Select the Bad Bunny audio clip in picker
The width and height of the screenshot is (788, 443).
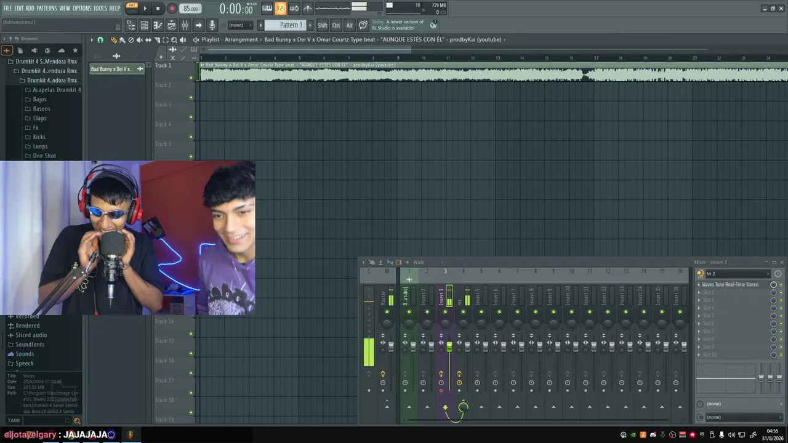click(117, 69)
